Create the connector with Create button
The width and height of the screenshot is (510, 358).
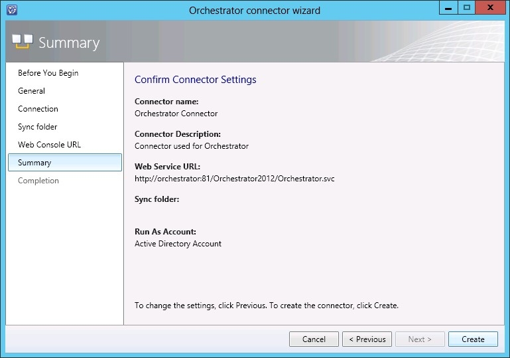pos(473,339)
